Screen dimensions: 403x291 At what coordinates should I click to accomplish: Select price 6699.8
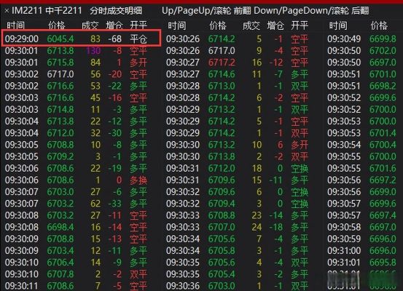tap(383, 39)
